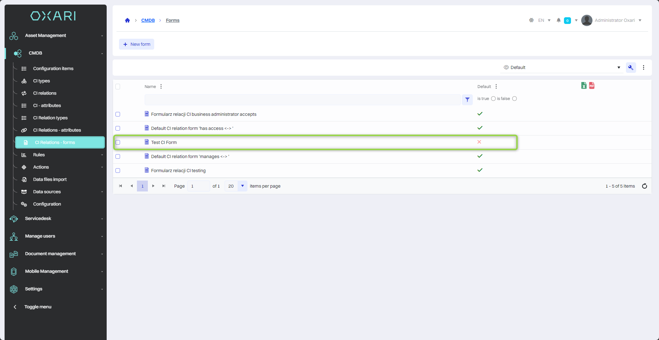Open the Name column options menu
659x340 pixels.
pos(161,87)
